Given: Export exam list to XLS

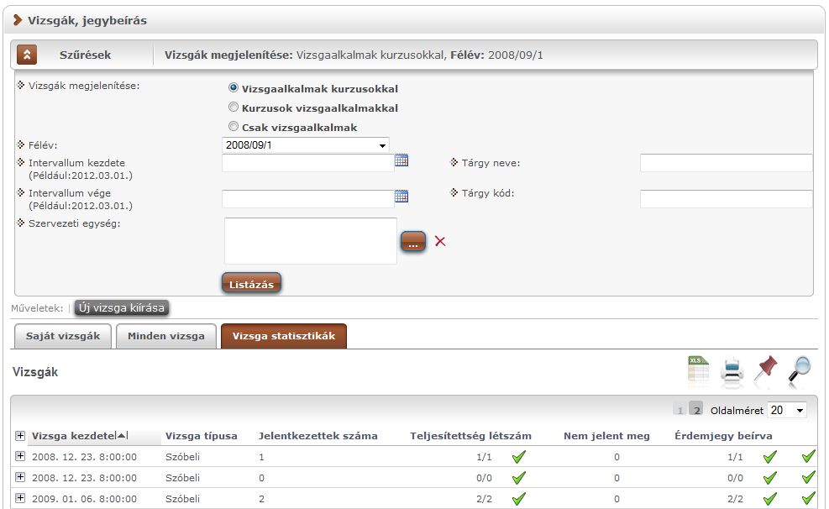Looking at the screenshot, I should coord(699,369).
